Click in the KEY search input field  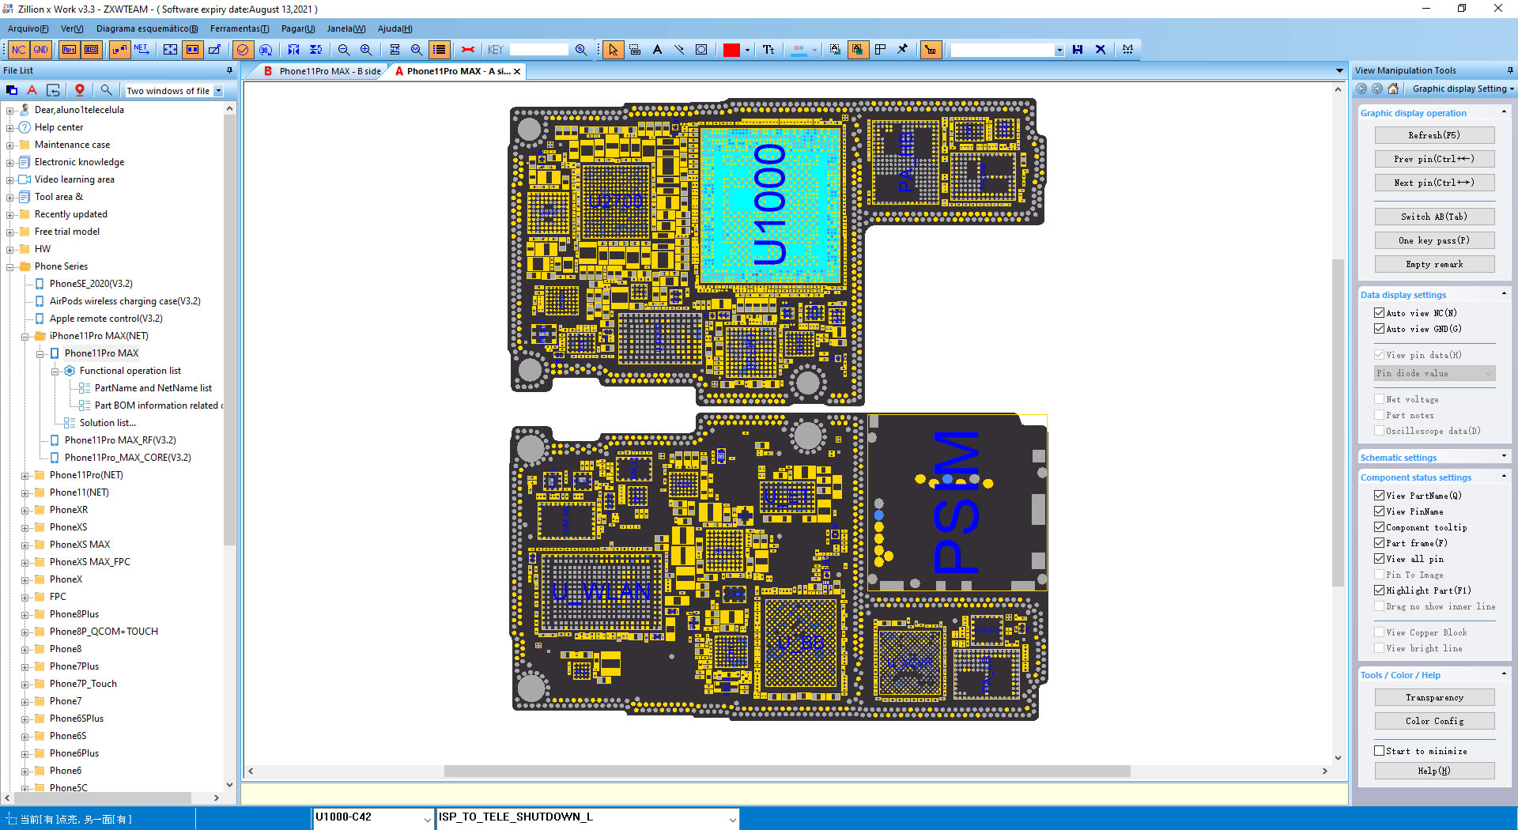tap(538, 50)
